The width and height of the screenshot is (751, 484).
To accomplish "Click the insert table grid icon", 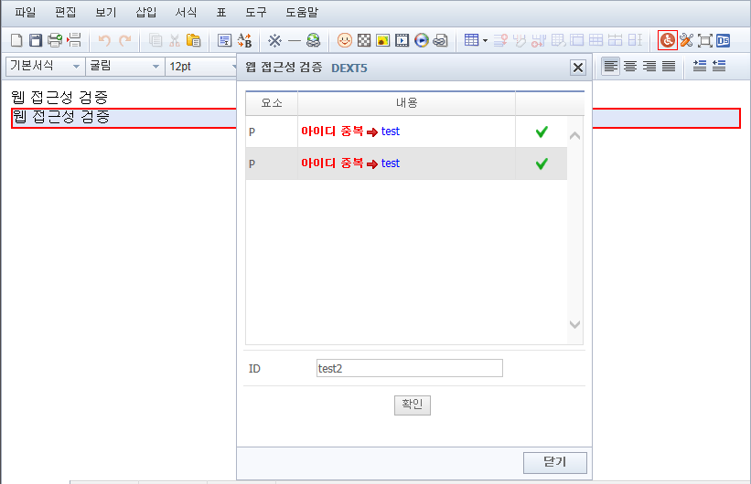I will (471, 40).
